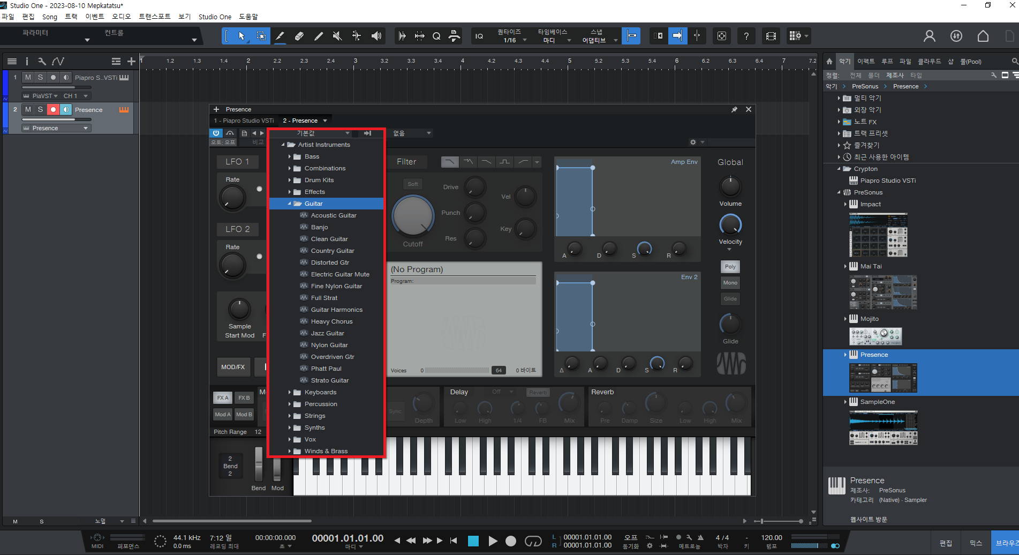Open the help question mark icon

746,36
